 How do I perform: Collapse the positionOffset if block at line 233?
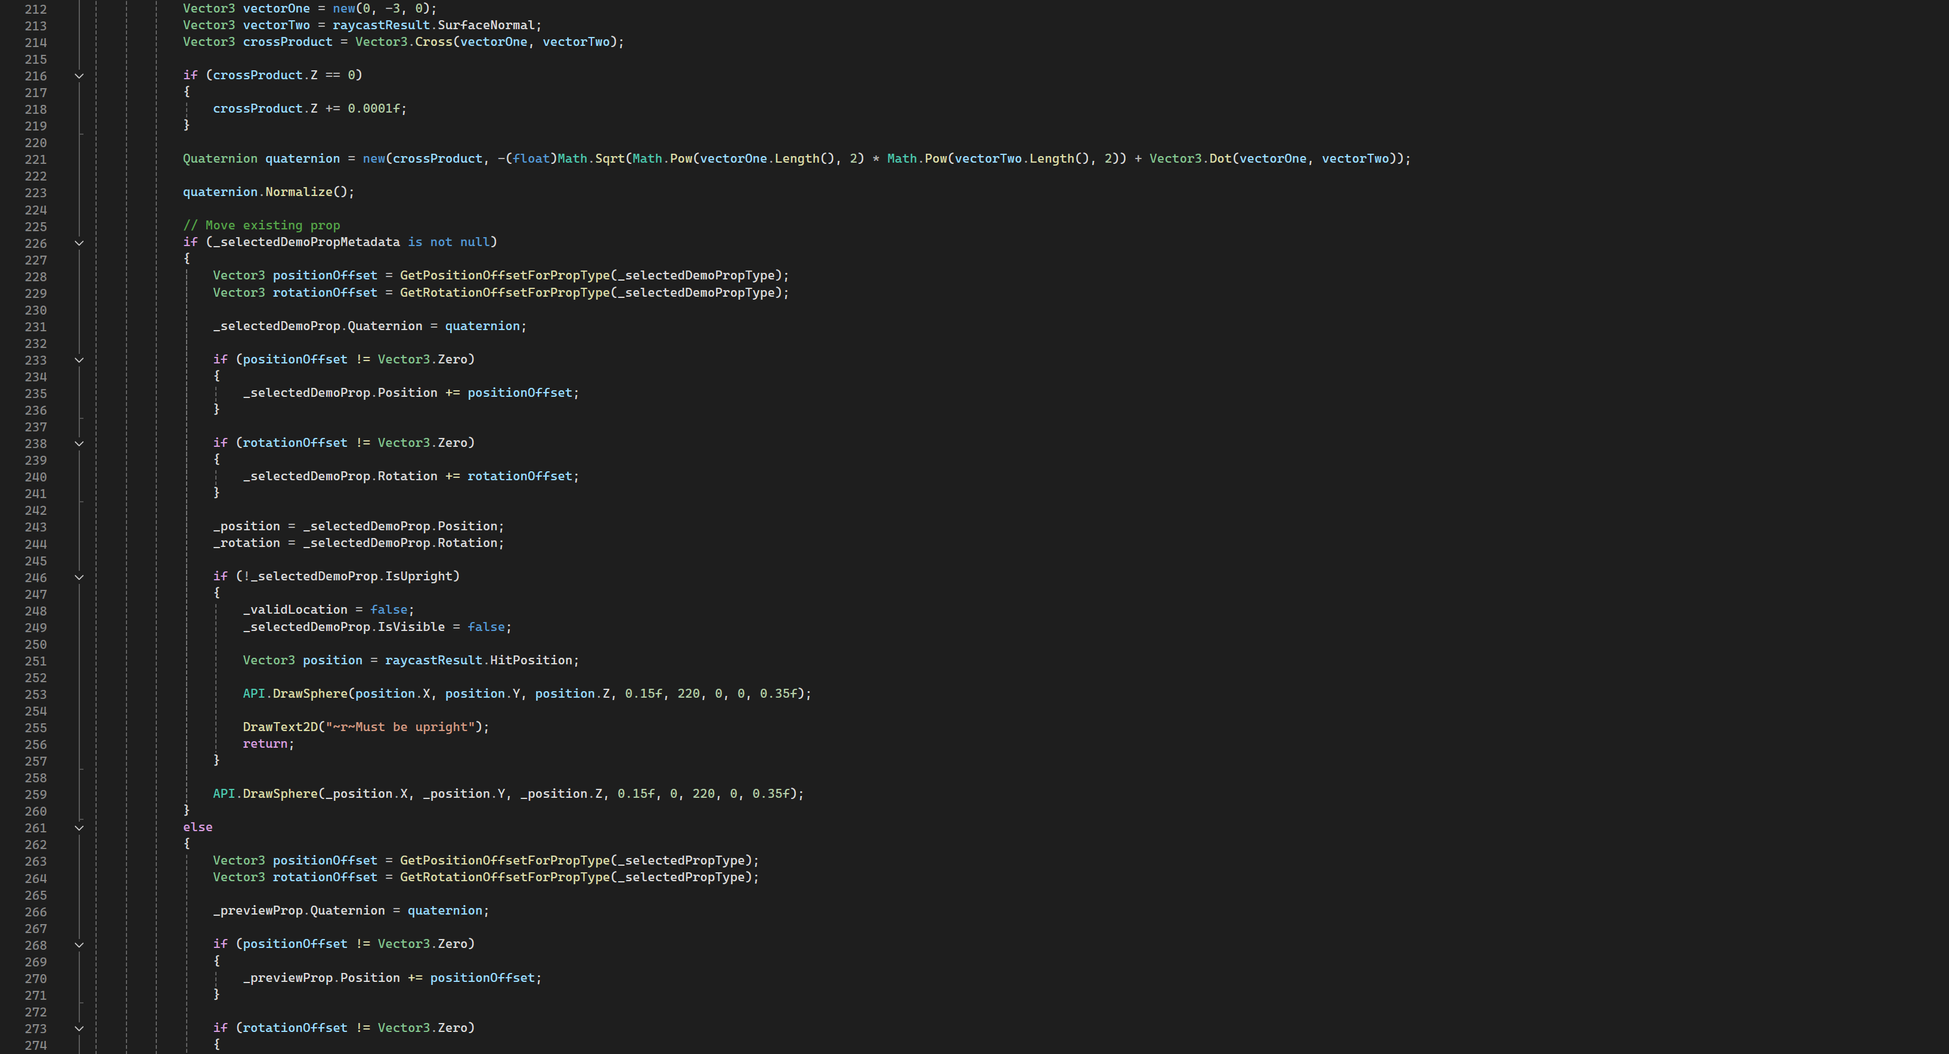click(79, 360)
